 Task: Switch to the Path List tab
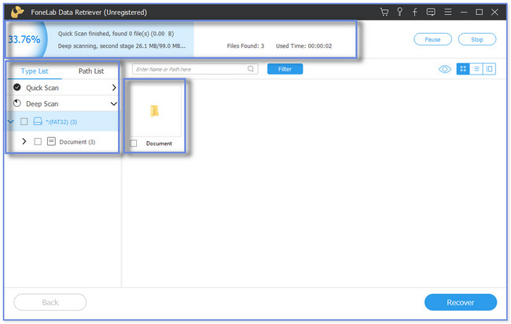pyautogui.click(x=91, y=71)
